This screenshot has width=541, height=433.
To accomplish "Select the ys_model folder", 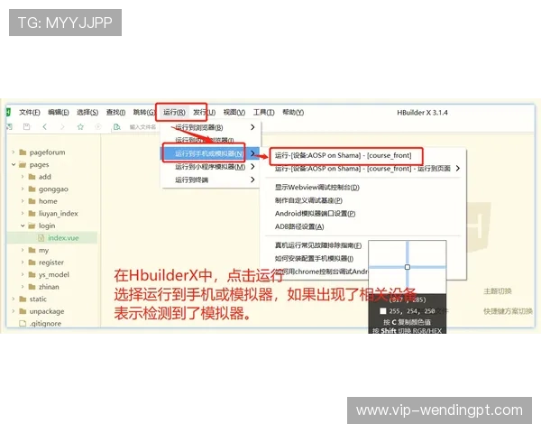I will (x=54, y=274).
